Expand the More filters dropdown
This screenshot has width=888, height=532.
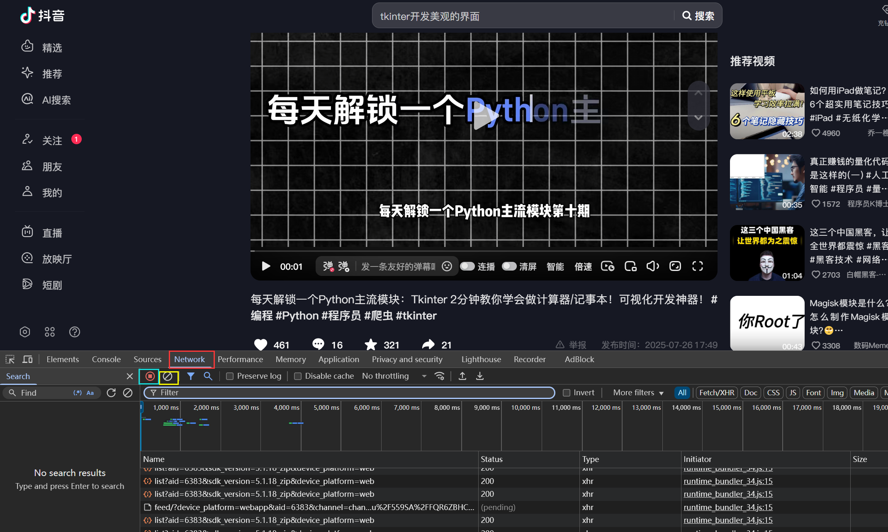638,393
